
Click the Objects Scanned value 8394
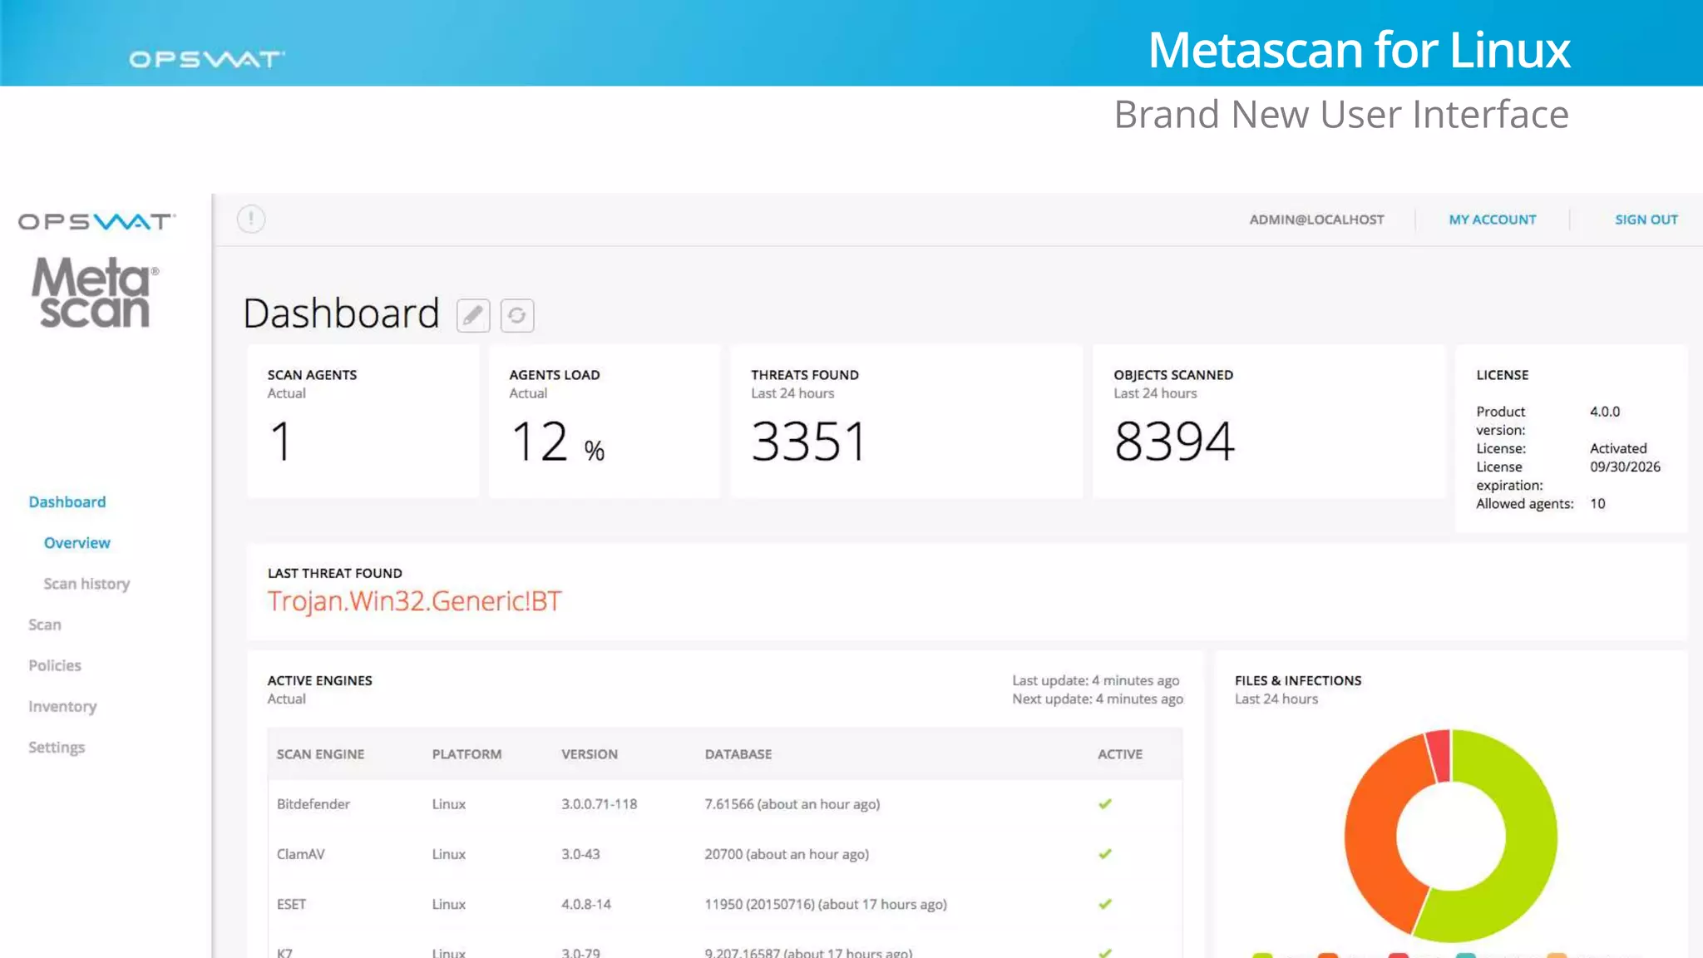1175,441
